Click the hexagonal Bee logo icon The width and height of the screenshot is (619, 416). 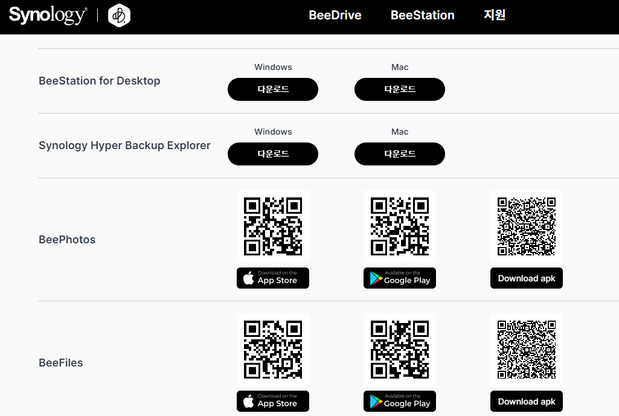point(119,15)
